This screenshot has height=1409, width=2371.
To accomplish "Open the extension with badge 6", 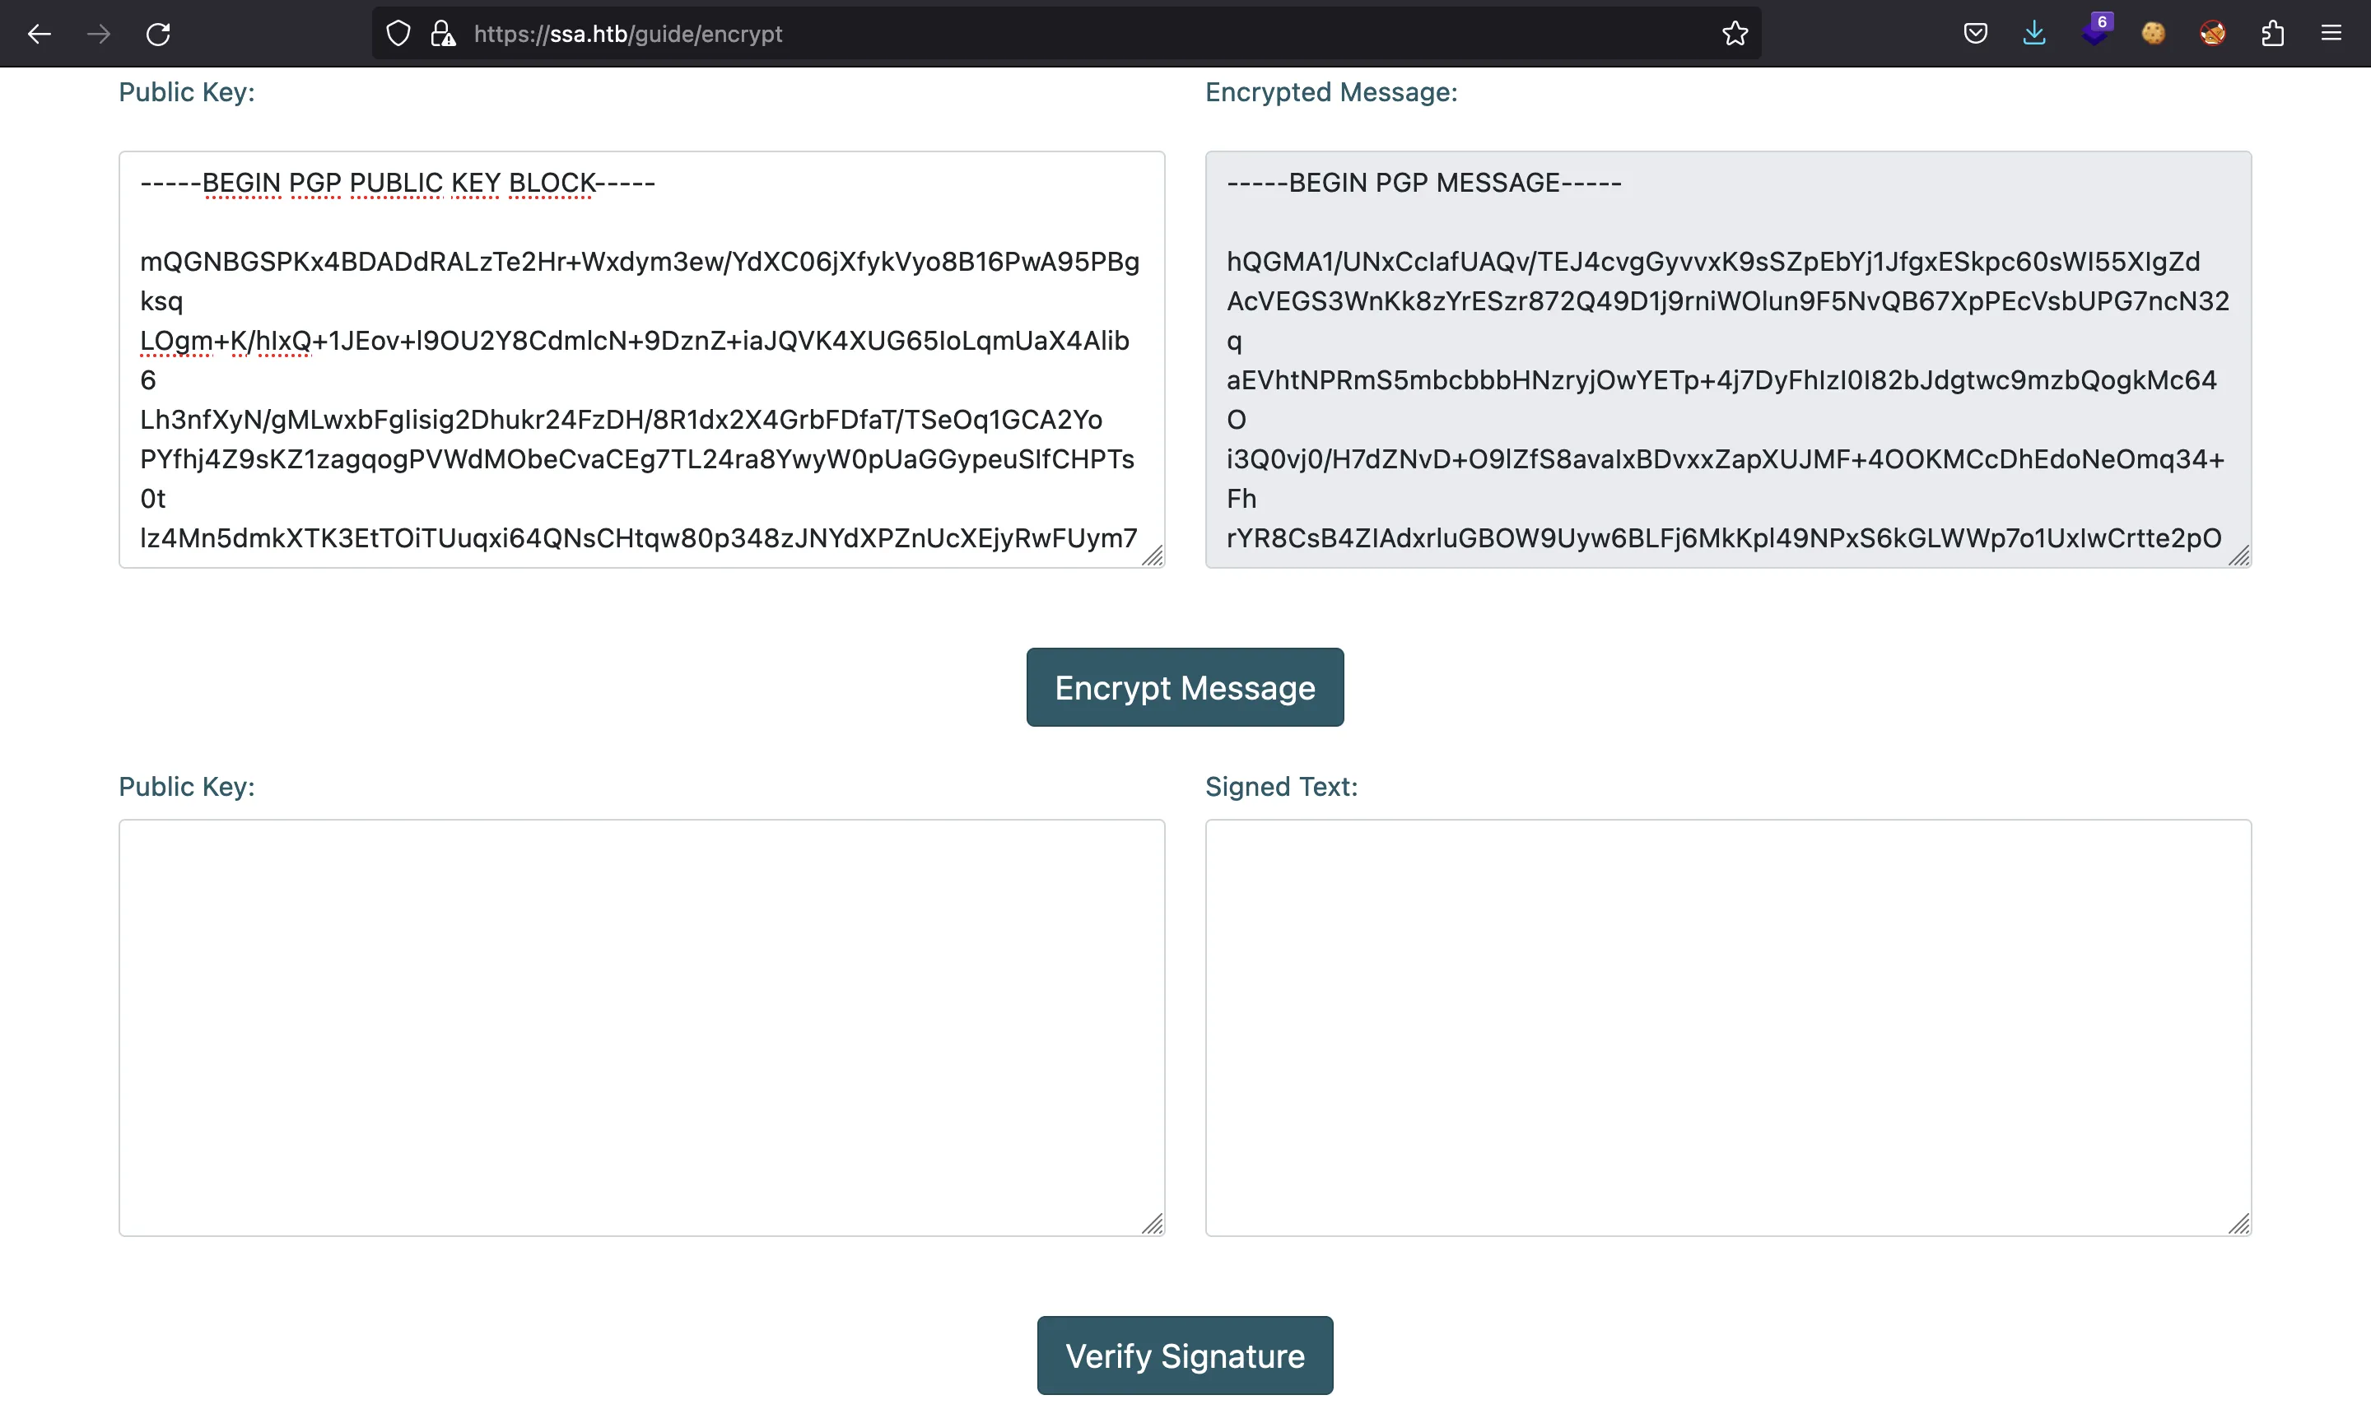I will tap(2096, 31).
